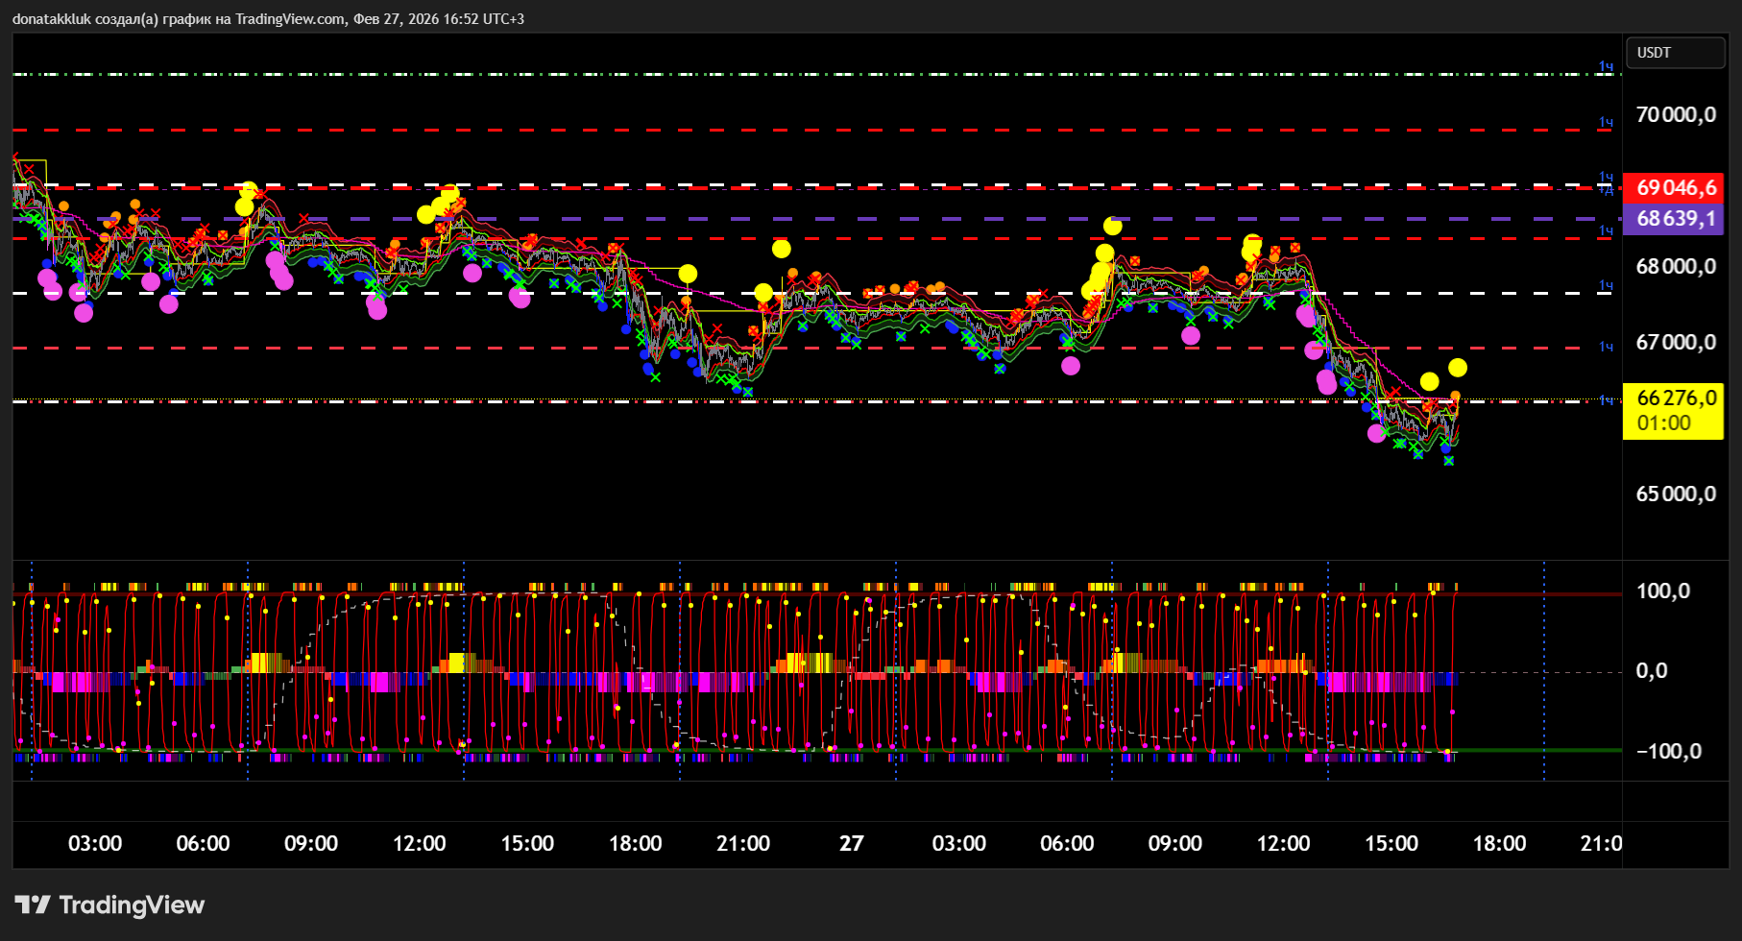The height and width of the screenshot is (941, 1742).
Task: Click the 68000,0 price scale label
Action: 1675,267
